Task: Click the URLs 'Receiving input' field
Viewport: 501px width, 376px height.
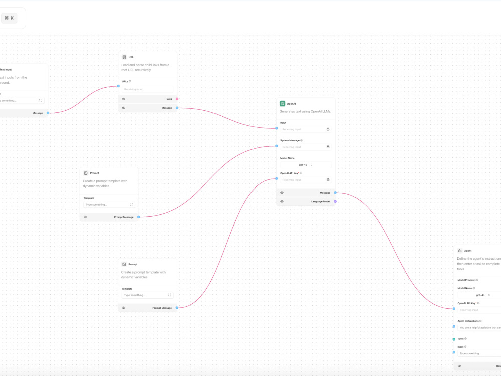Action: pyautogui.click(x=148, y=89)
